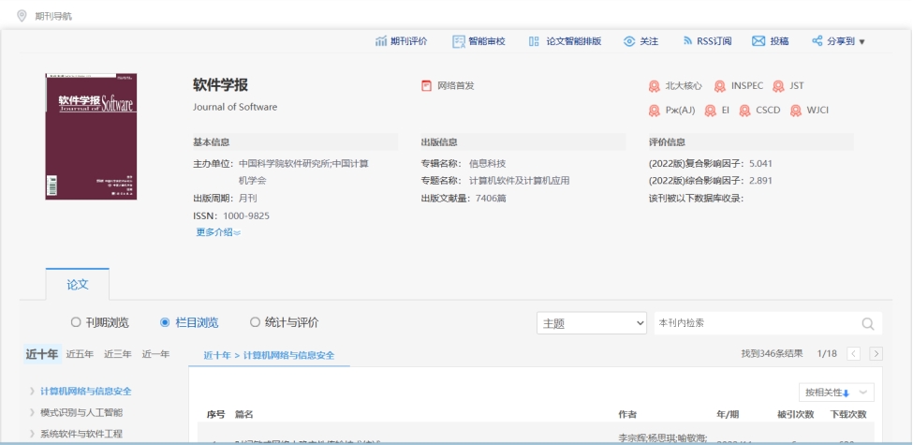The width and height of the screenshot is (913, 445).
Task: Click the CSCD badge icon
Action: point(744,111)
